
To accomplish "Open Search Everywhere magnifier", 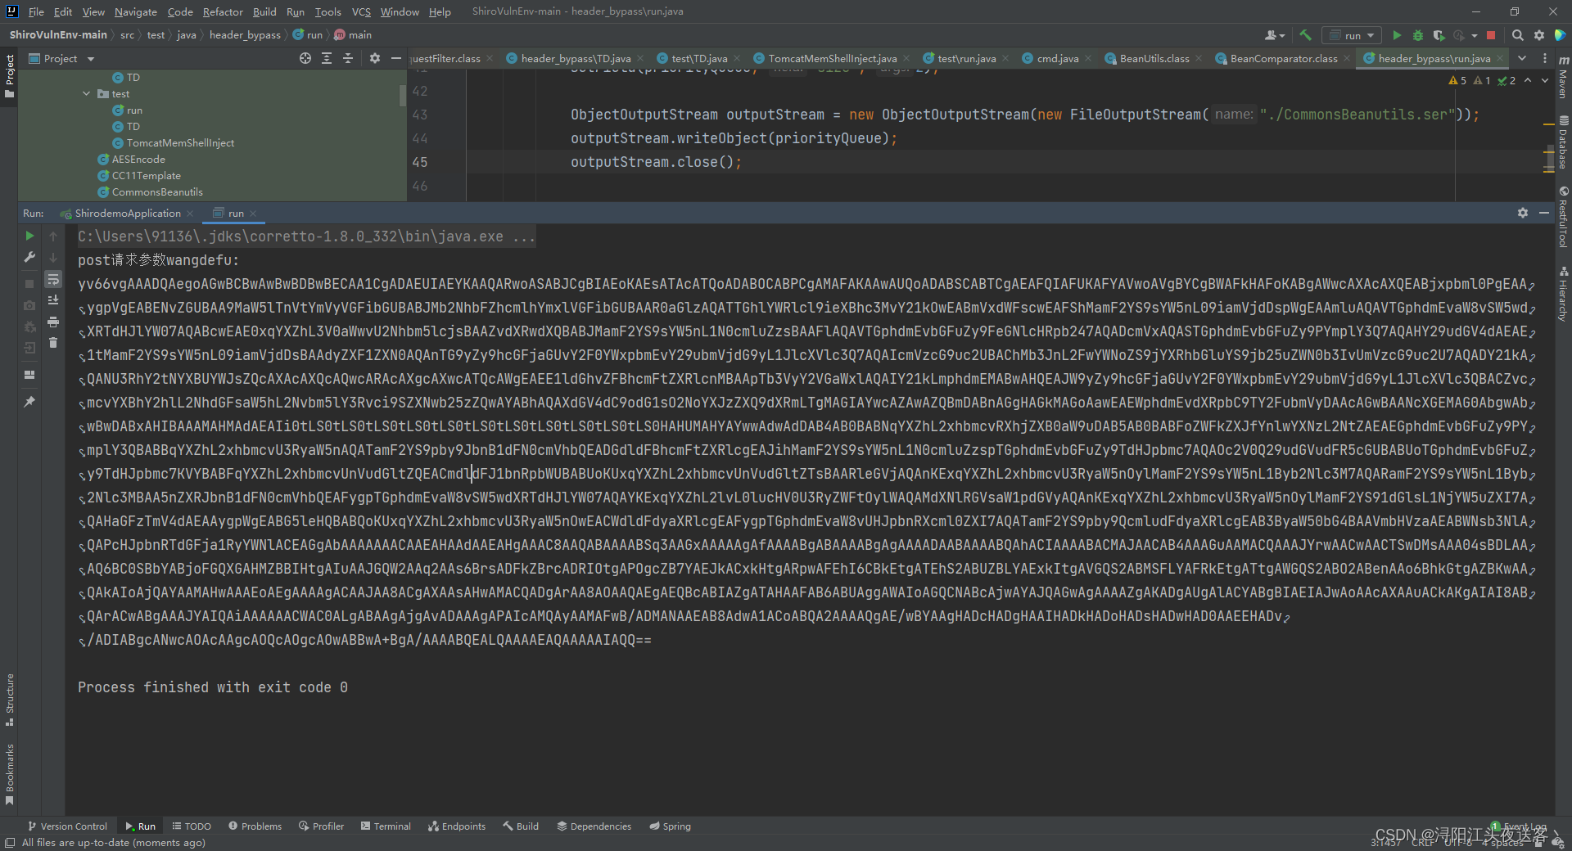I will [x=1517, y=35].
